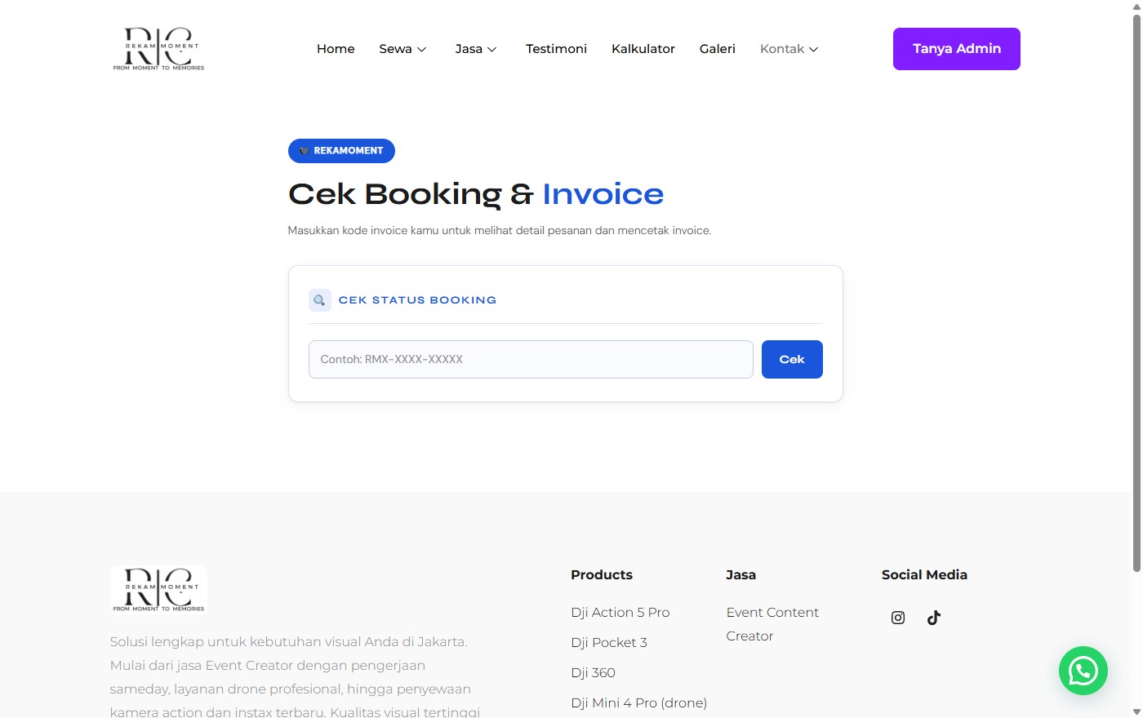Click the 'CEK STATUS BOOKING' label
Screen dimensions: 1143x718
(x=417, y=300)
